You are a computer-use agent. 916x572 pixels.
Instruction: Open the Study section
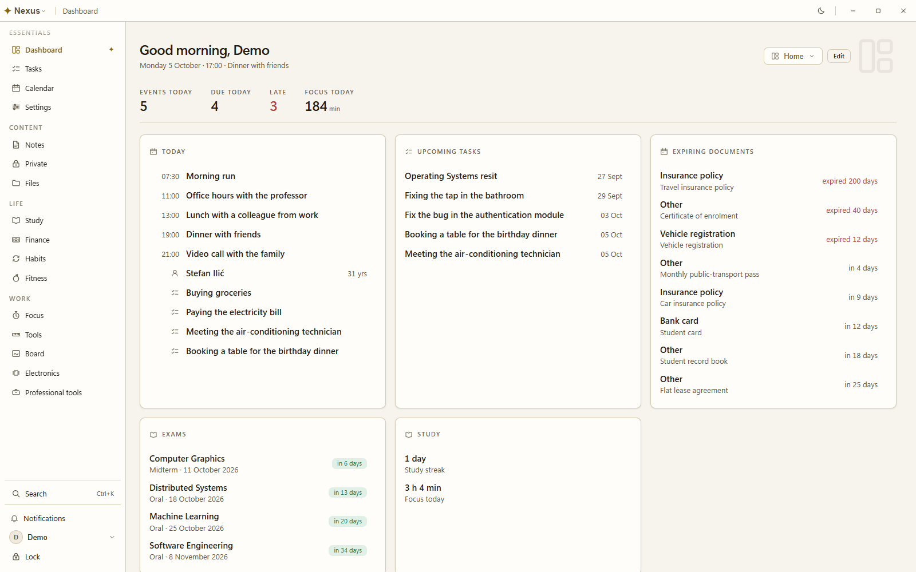coord(62,221)
